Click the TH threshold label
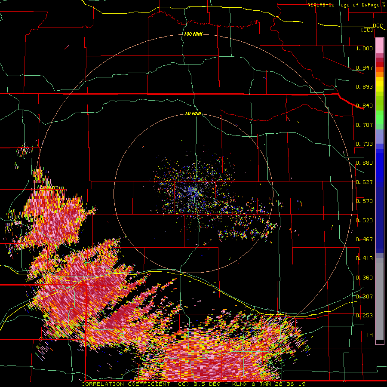 tap(369, 335)
